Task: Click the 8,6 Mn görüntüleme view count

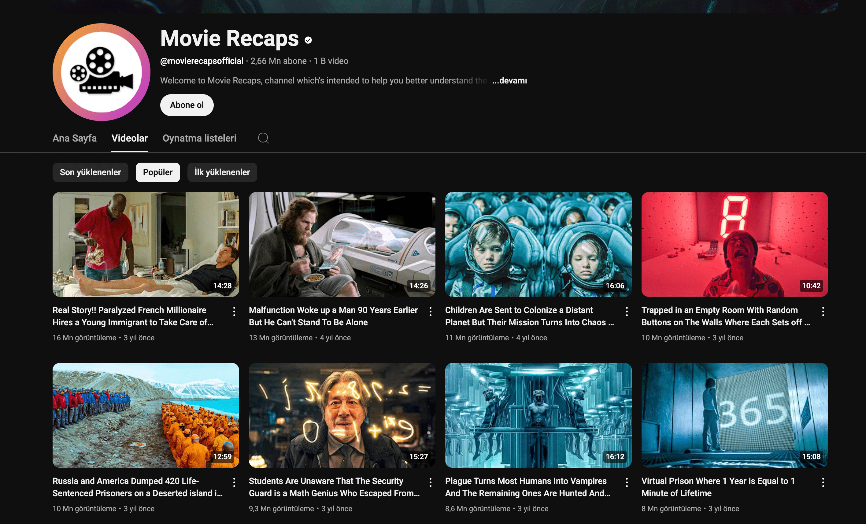Action: click(x=478, y=508)
